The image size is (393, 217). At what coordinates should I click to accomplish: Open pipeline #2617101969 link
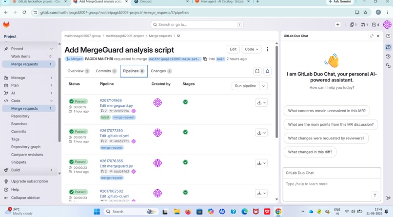click(111, 100)
